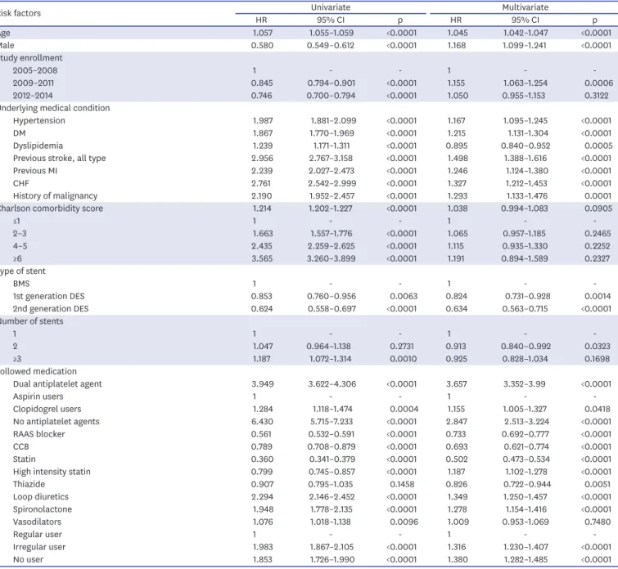This screenshot has width=618, height=569.
Task: Click the p value '0.0323'
Action: [597, 347]
